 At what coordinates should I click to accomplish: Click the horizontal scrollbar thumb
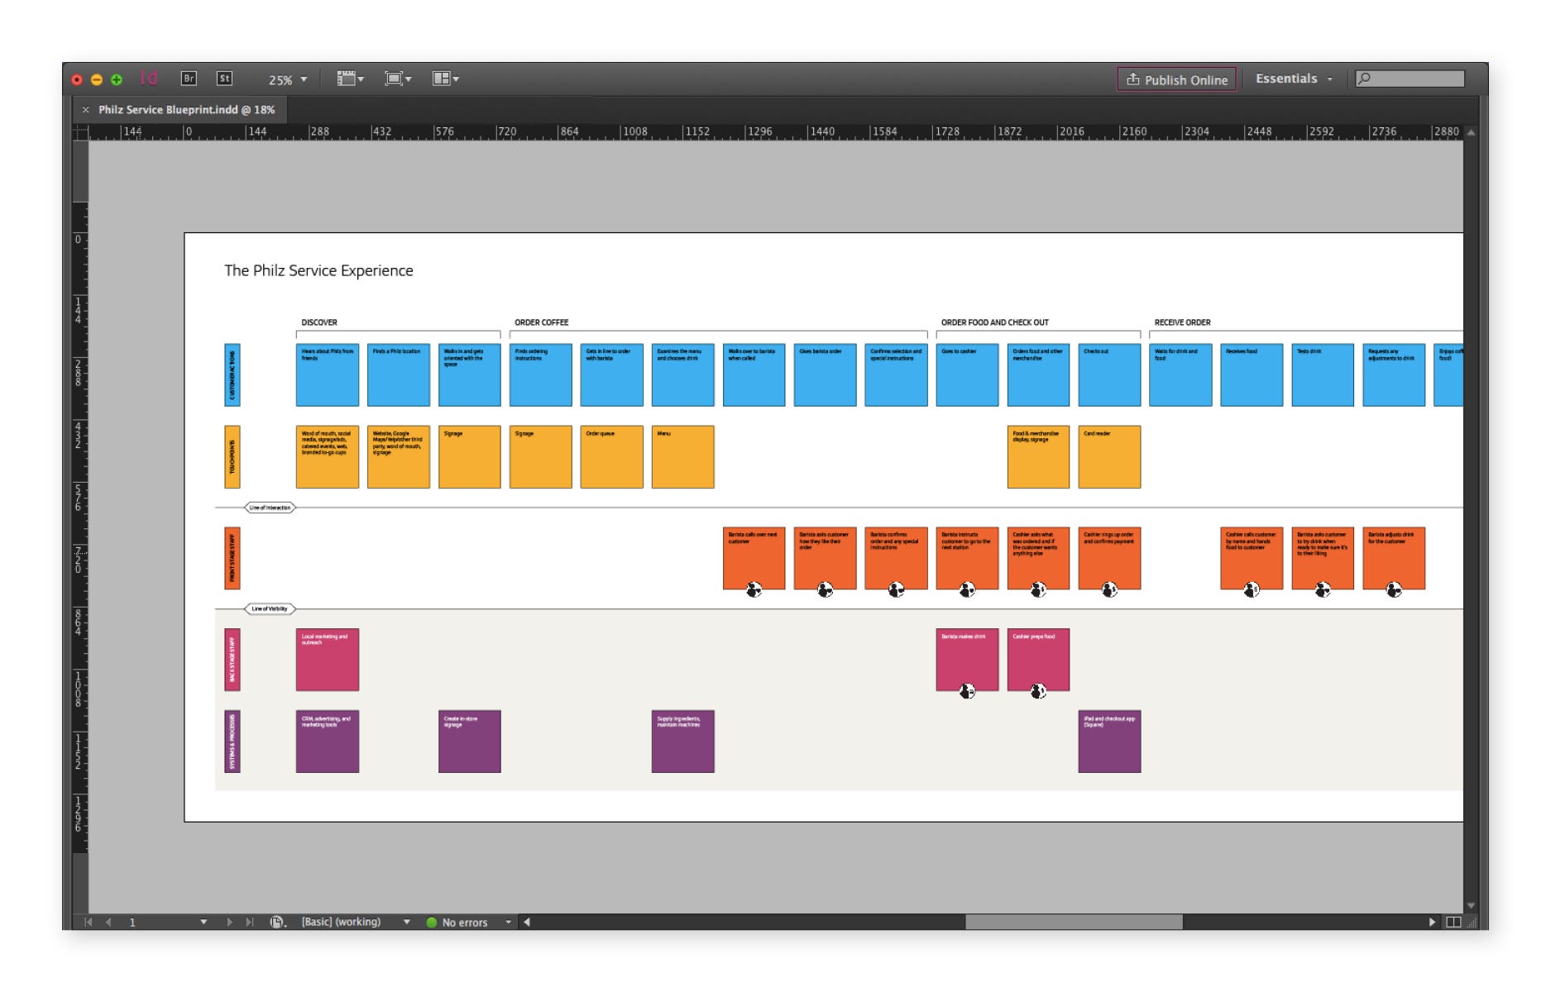point(1074,922)
